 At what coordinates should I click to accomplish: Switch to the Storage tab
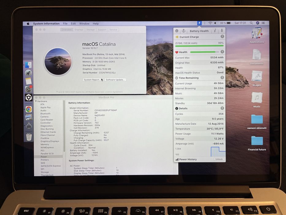(90, 29)
